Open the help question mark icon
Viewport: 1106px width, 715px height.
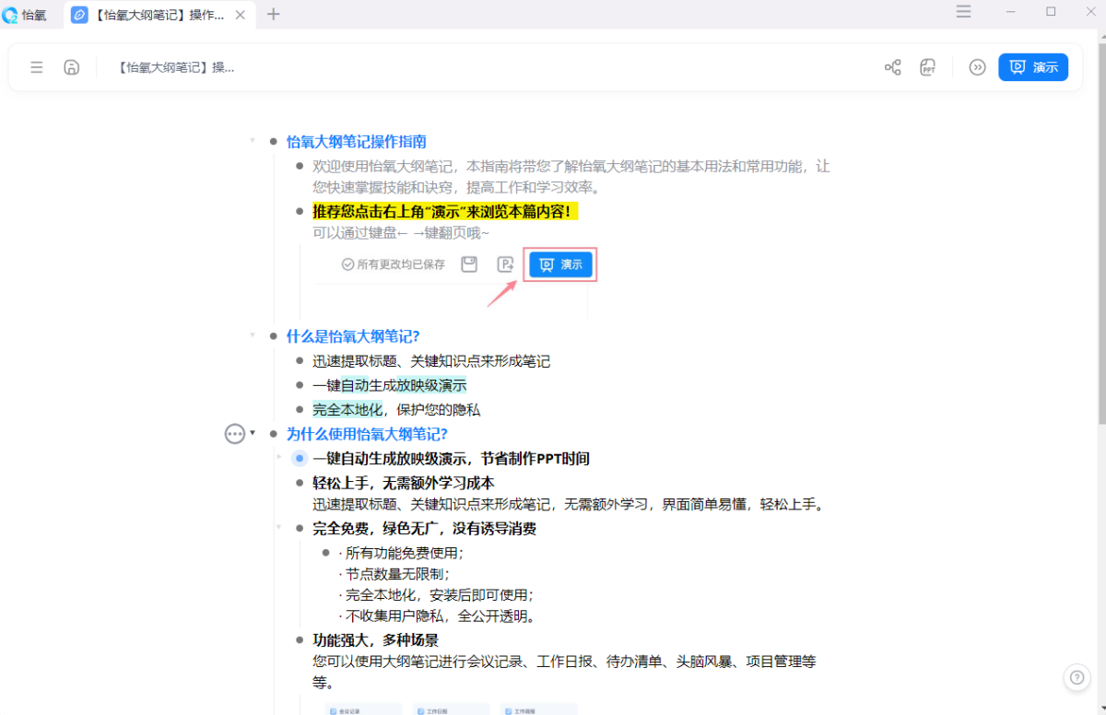[x=1076, y=677]
